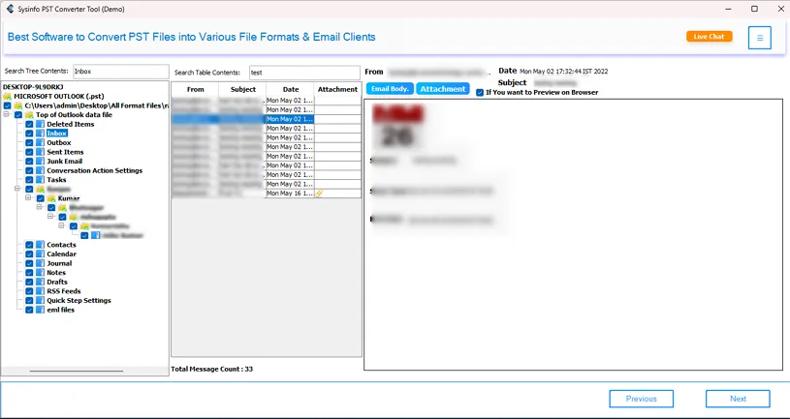Select the Journal folder label
Screen dimensions: 790x419
[59, 263]
